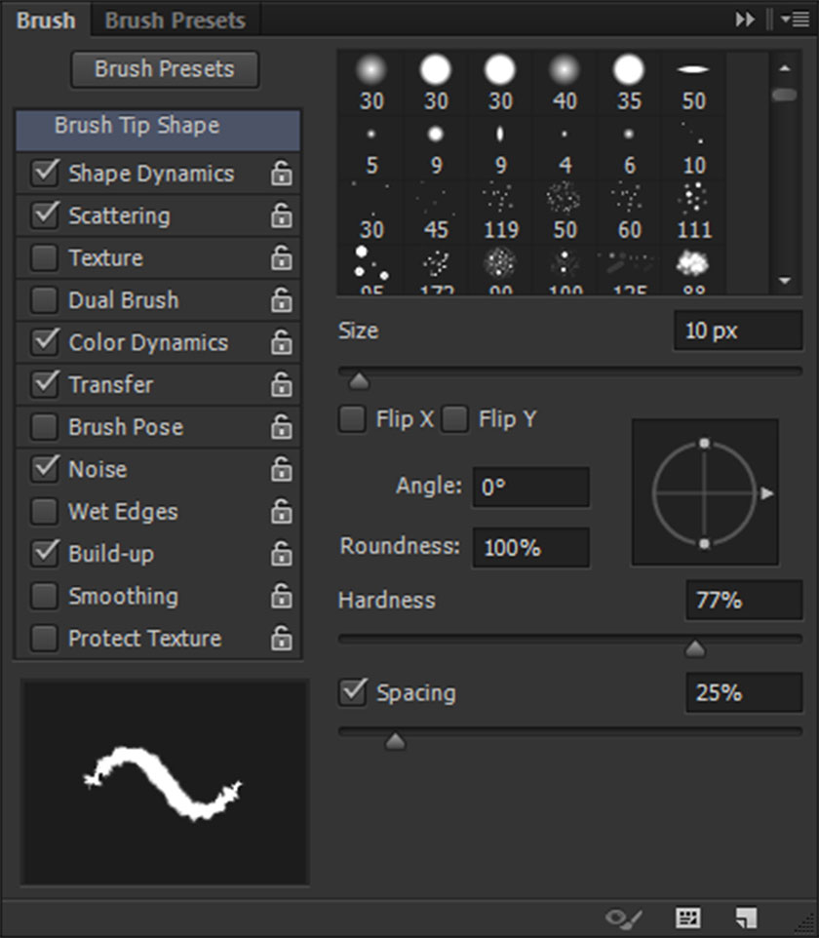Screen dimensions: 819x938
Task: Click the Angle input field
Action: 530,487
